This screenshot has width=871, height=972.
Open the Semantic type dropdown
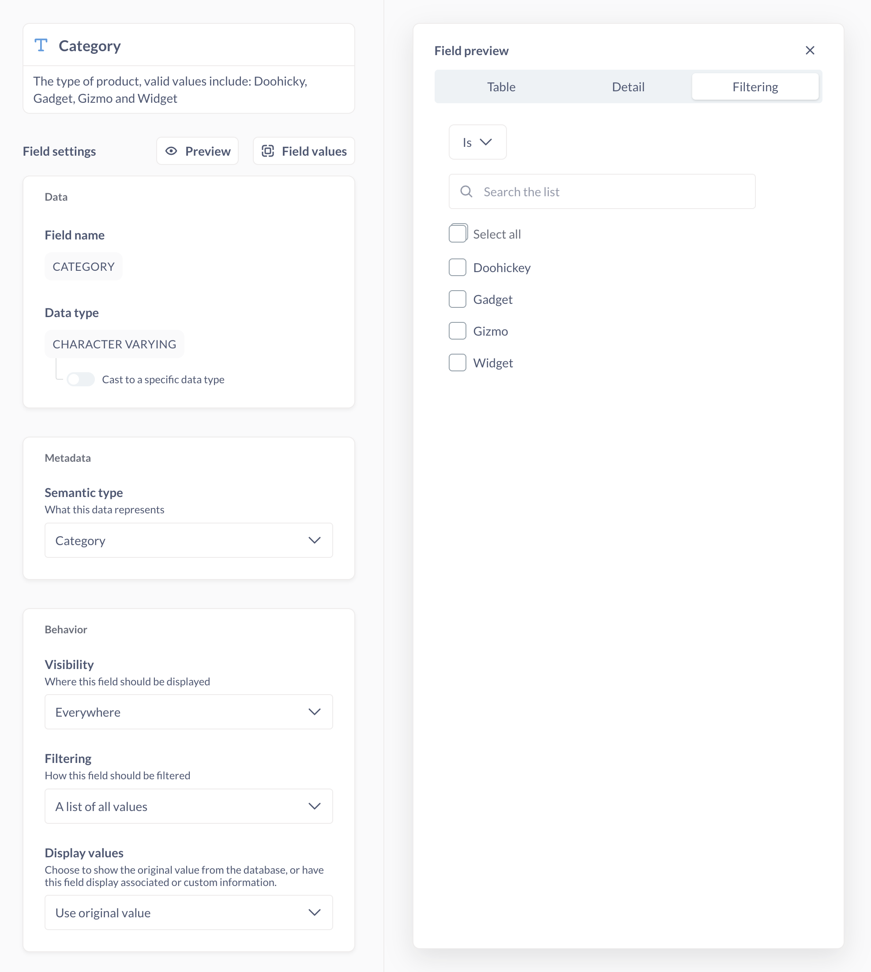pos(188,541)
